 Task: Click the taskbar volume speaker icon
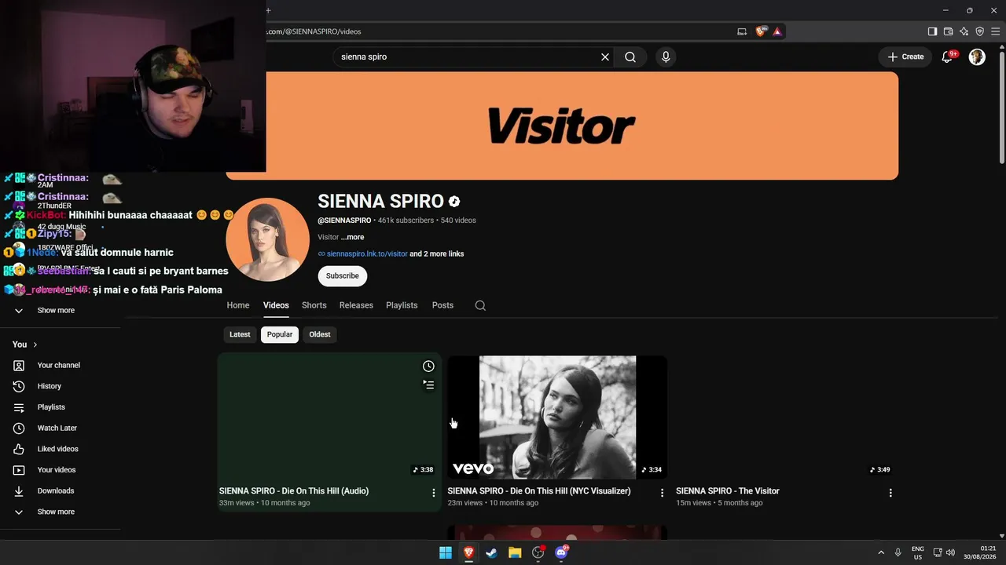point(950,552)
